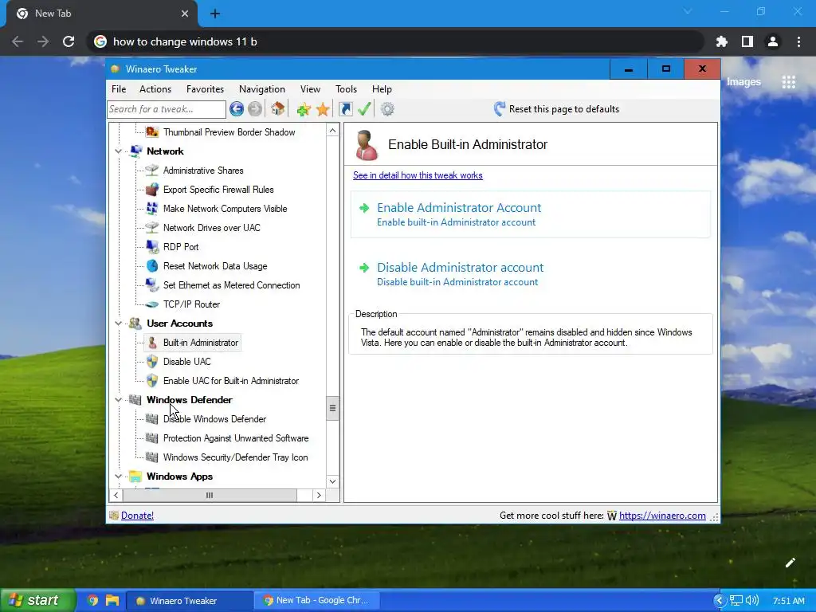Image resolution: width=816 pixels, height=612 pixels.
Task: Open Export Specific Firewall Rules tweak
Action: (x=218, y=190)
